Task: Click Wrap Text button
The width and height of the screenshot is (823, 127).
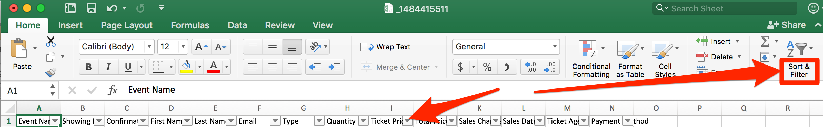Action: pos(385,47)
